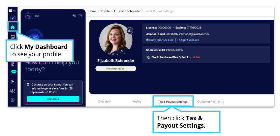Switch to the Overview tab
Image resolution: width=280 pixels, height=136 pixels.
[104, 101]
